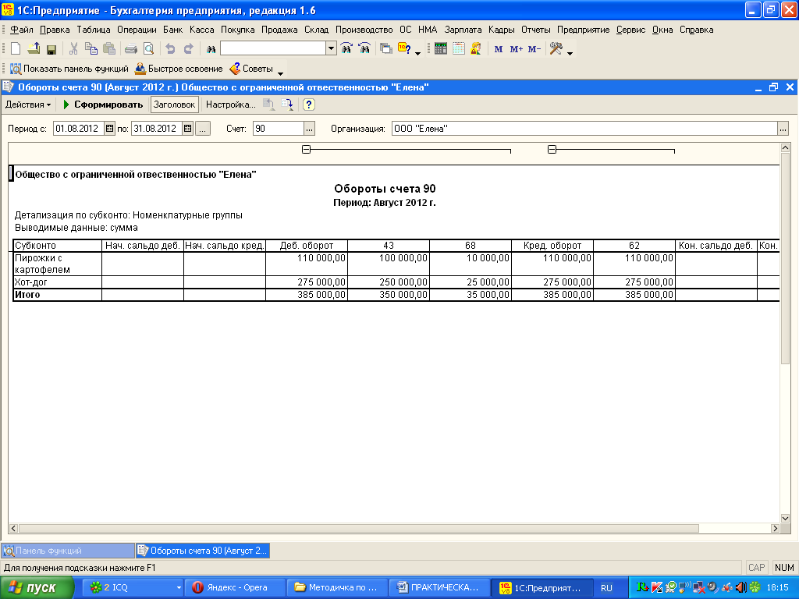Open the Операции menu

(137, 30)
